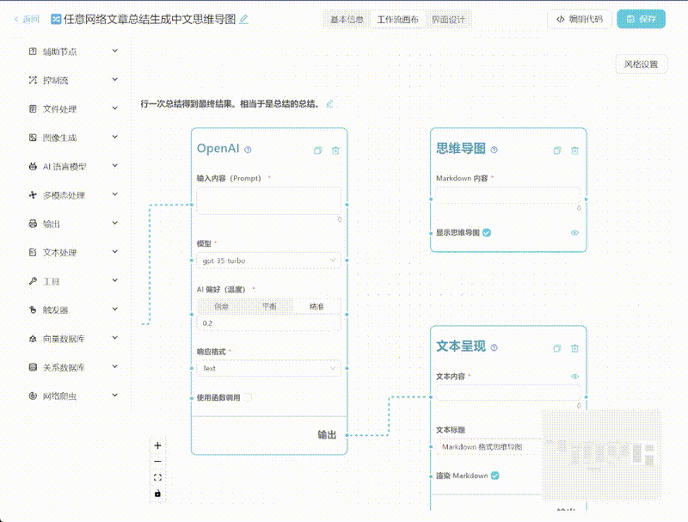The width and height of the screenshot is (688, 522).
Task: Edit the canvas note text pencil
Action: pos(329,103)
